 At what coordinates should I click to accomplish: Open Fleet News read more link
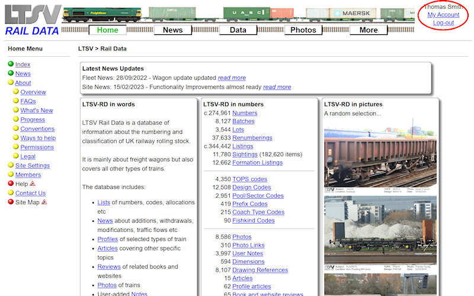(x=232, y=78)
